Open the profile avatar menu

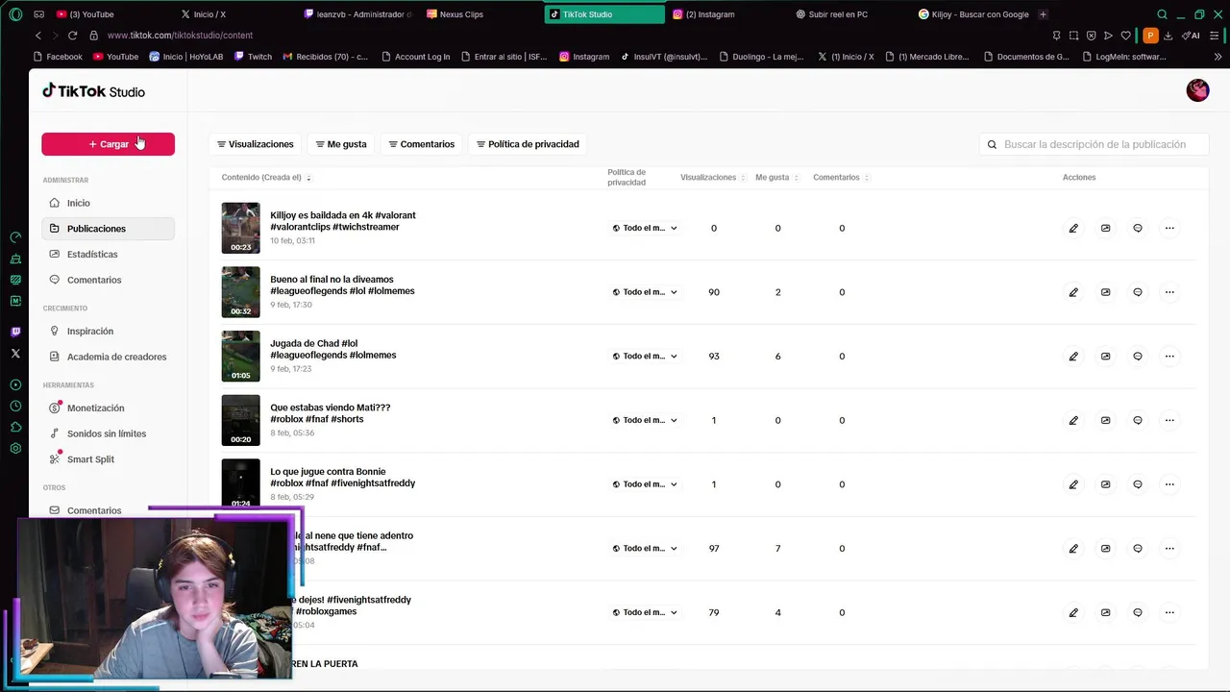click(1197, 90)
